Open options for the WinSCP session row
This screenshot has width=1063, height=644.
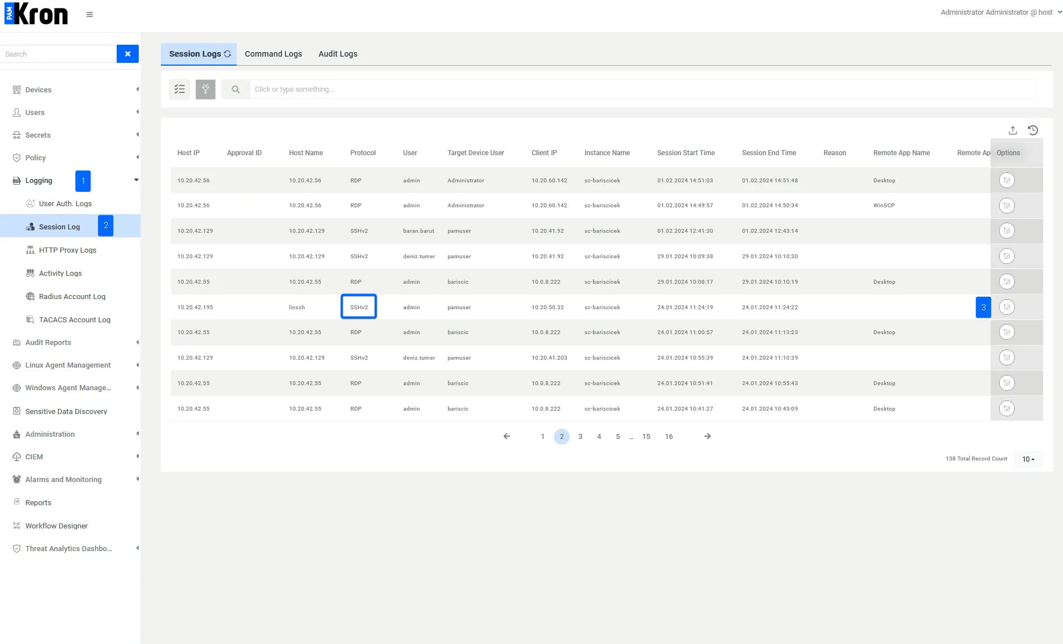click(x=1006, y=206)
